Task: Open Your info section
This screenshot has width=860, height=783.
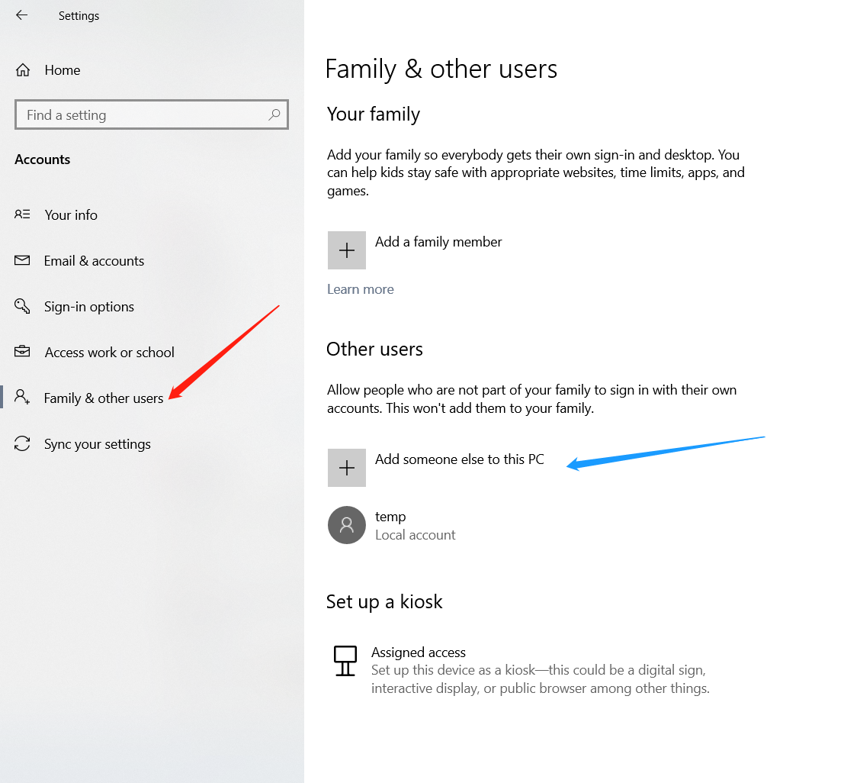Action: (x=71, y=214)
